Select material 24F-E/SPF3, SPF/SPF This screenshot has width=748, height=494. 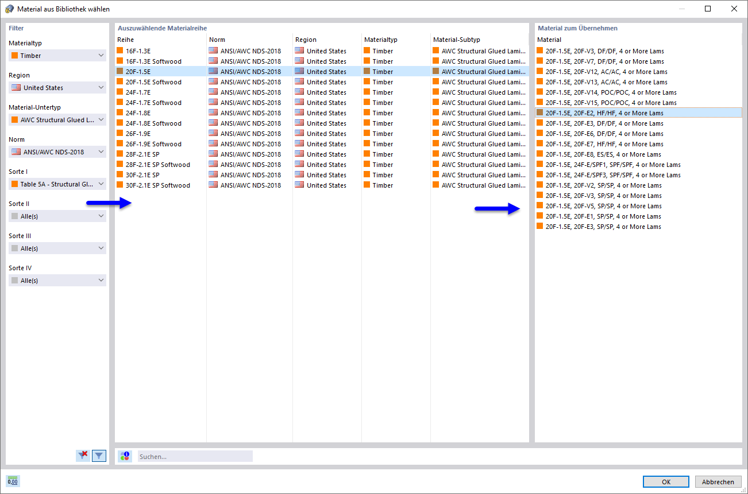[x=638, y=175]
